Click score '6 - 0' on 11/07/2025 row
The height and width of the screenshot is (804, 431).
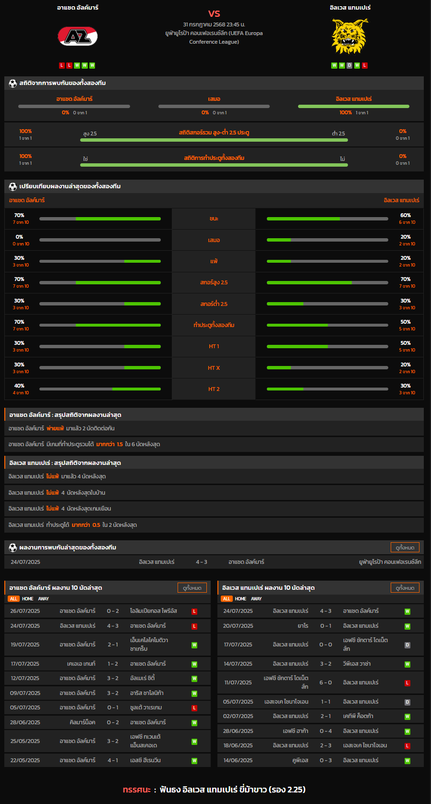point(326,683)
